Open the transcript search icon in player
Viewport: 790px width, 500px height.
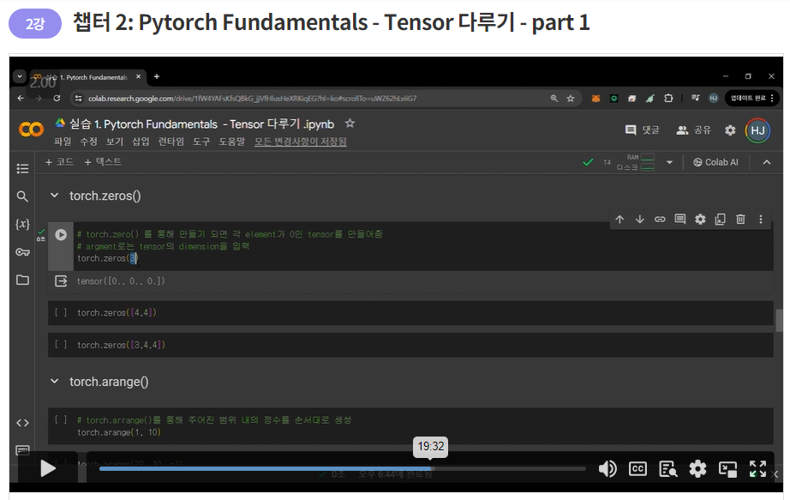[x=668, y=469]
